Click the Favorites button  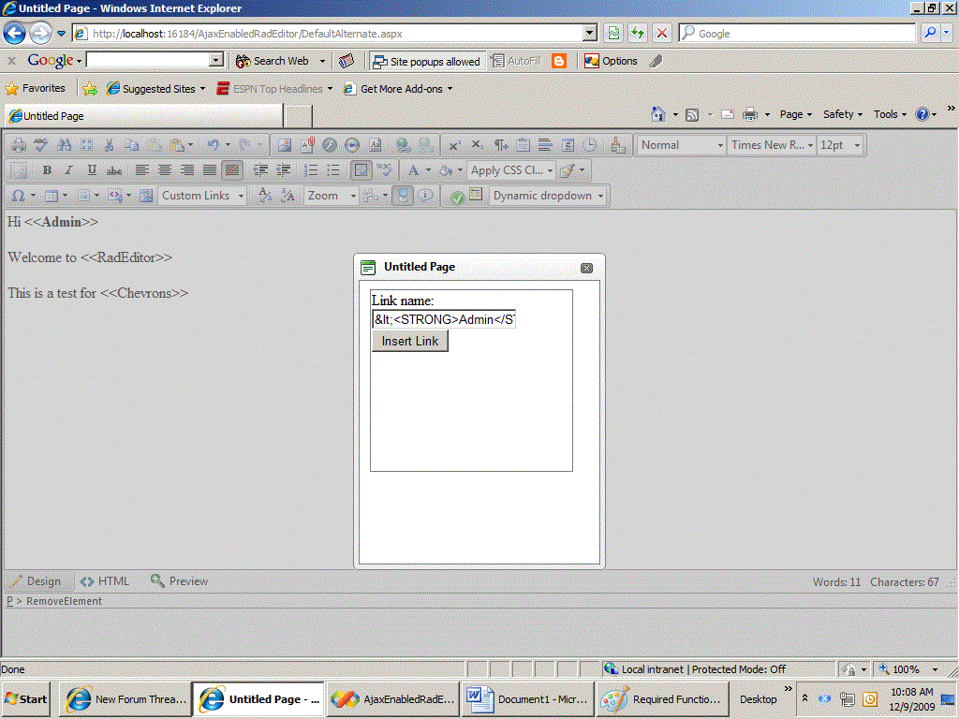[36, 89]
